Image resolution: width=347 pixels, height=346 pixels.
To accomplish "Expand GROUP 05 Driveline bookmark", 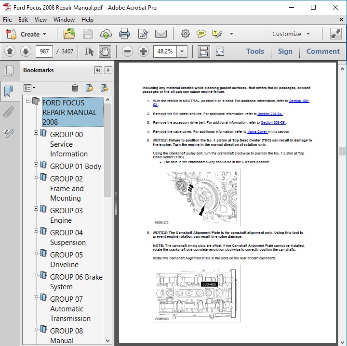I will click(x=36, y=253).
